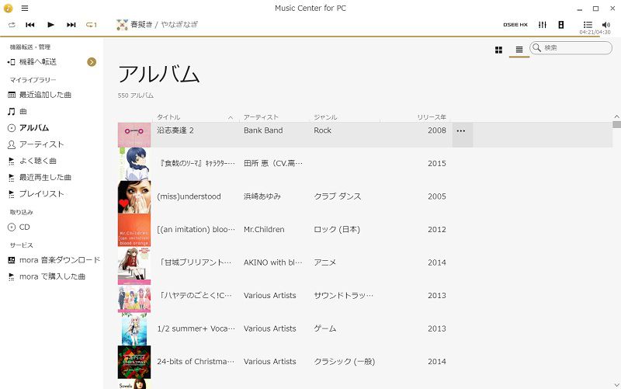
Task: Toggle repeat one mode
Action: (92, 25)
